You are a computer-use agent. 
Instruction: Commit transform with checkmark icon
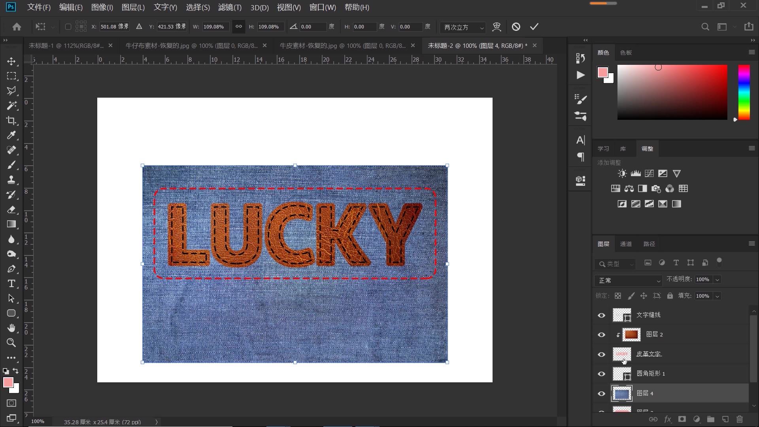pos(534,26)
